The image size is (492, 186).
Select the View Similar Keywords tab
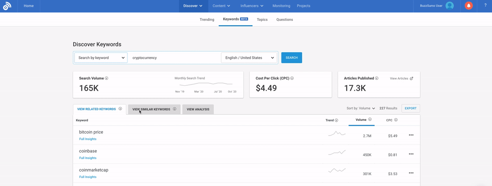point(154,109)
